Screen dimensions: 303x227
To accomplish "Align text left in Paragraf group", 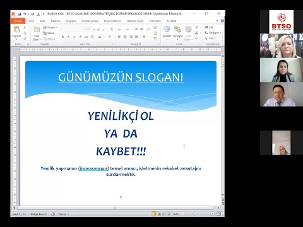I will 119,37.
